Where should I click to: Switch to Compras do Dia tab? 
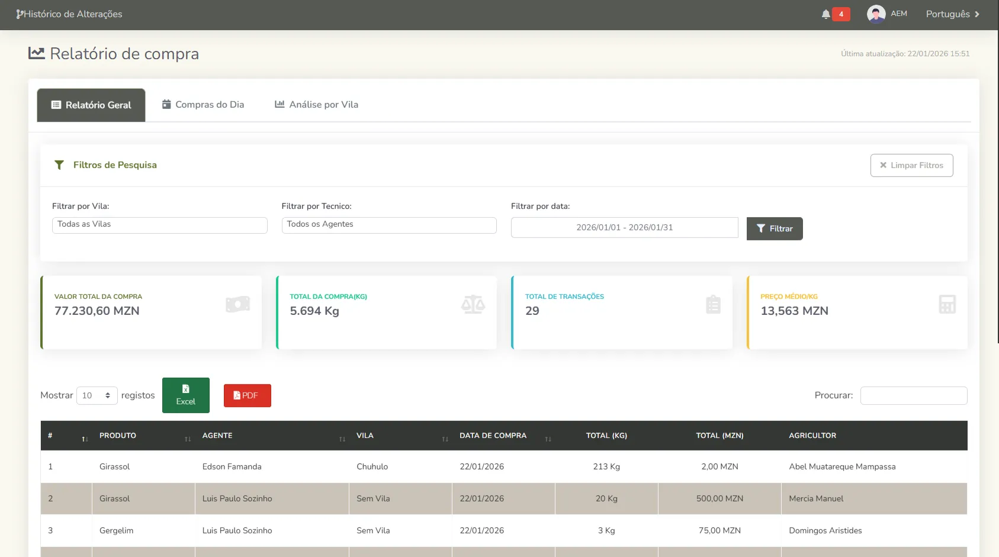(x=203, y=105)
